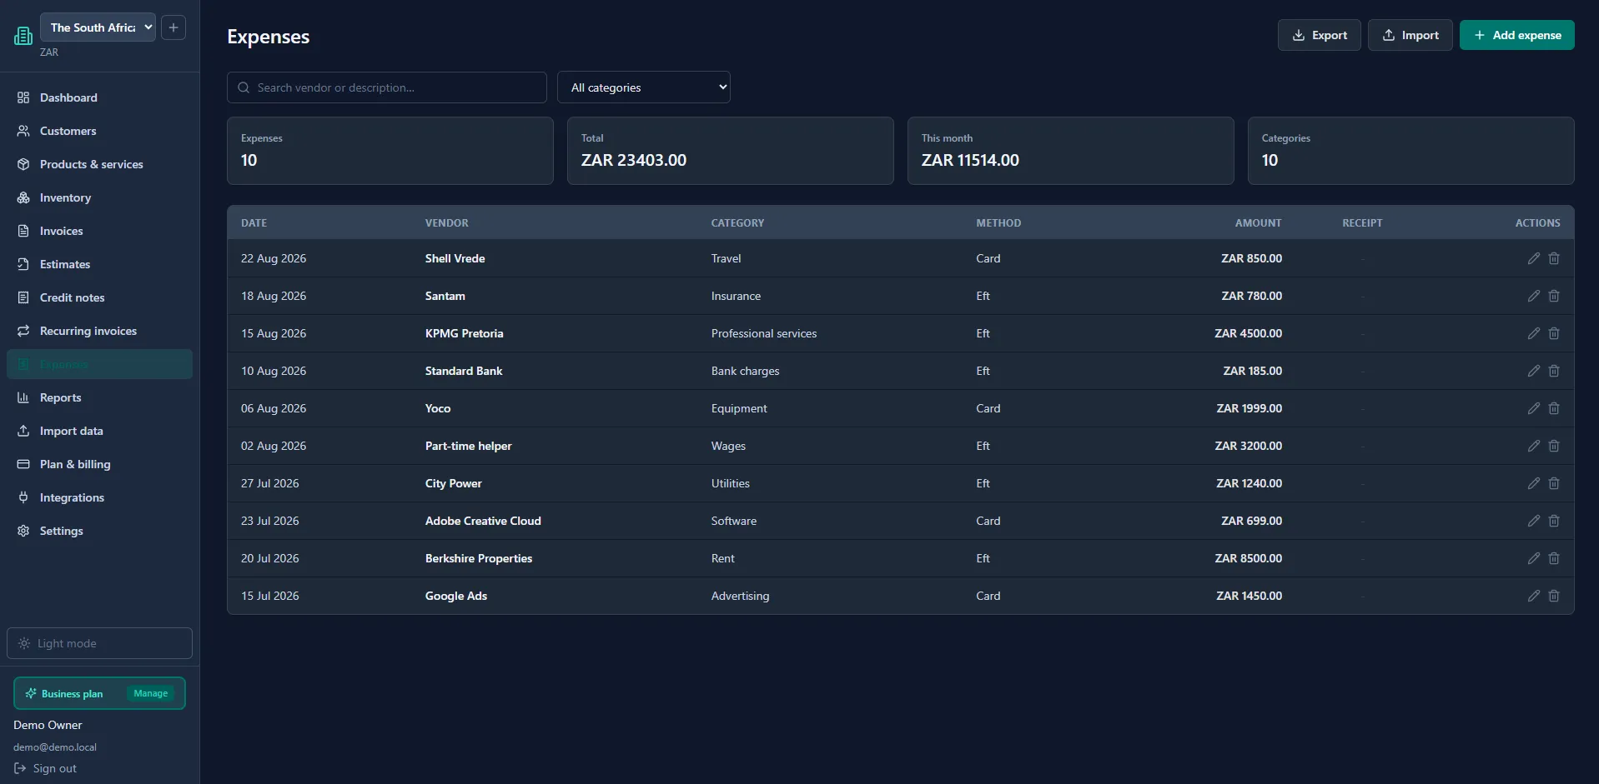Open Settings in sidebar
The width and height of the screenshot is (1599, 784).
pyautogui.click(x=99, y=531)
